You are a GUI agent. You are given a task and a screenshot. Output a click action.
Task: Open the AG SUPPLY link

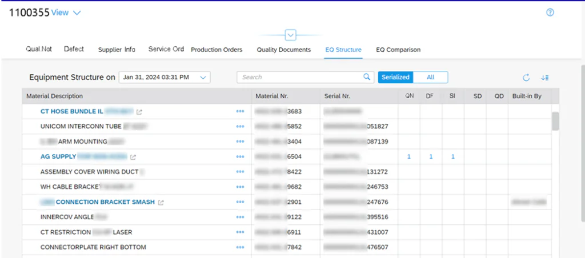58,156
